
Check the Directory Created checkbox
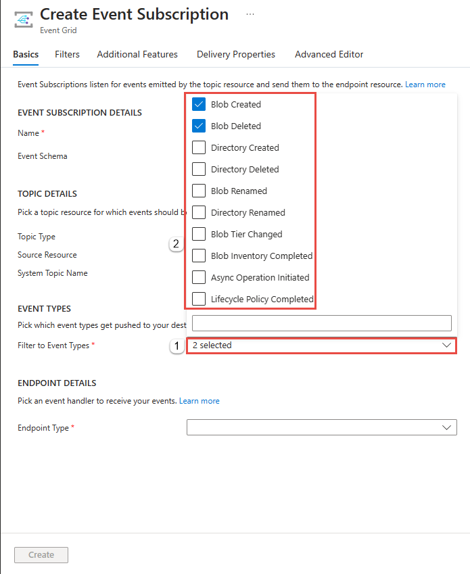(199, 147)
